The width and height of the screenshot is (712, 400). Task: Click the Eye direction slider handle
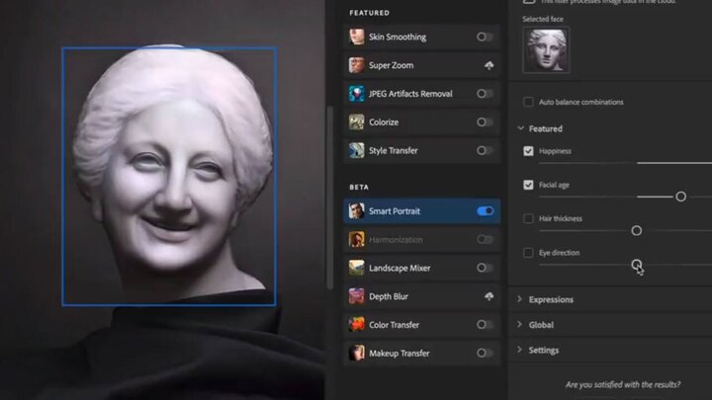[x=636, y=264]
